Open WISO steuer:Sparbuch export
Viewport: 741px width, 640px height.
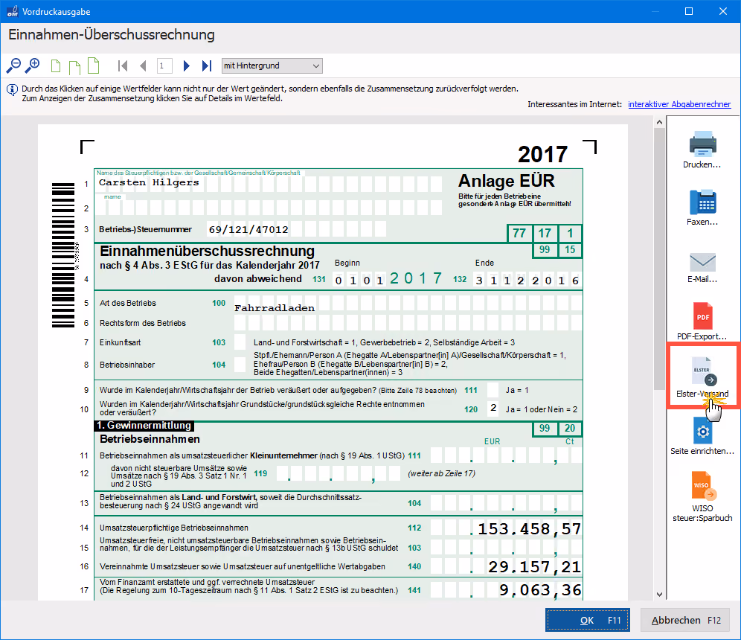[x=702, y=496]
